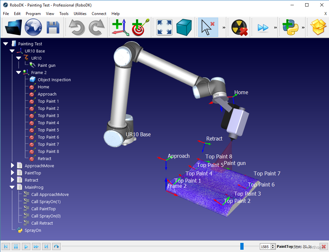Select the Approach target in tree

click(47, 94)
